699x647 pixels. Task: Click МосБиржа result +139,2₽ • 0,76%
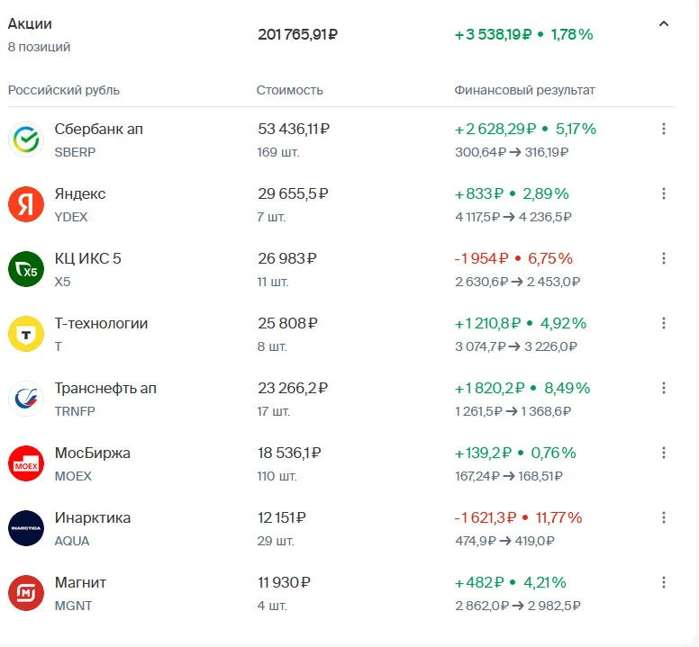point(515,453)
